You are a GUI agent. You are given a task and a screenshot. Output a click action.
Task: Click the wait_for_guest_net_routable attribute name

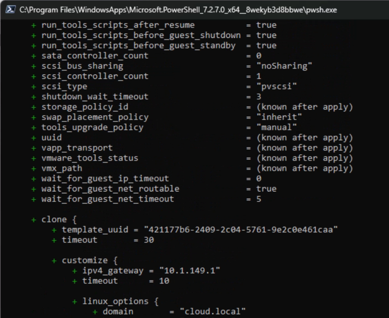(110, 189)
